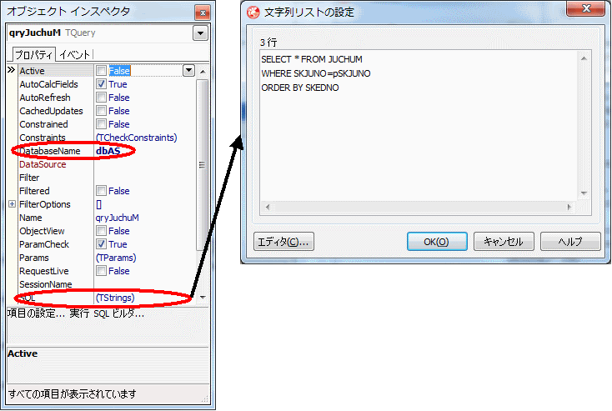Enable the RequestLive checkbox
The height and width of the screenshot is (411, 612).
[101, 270]
